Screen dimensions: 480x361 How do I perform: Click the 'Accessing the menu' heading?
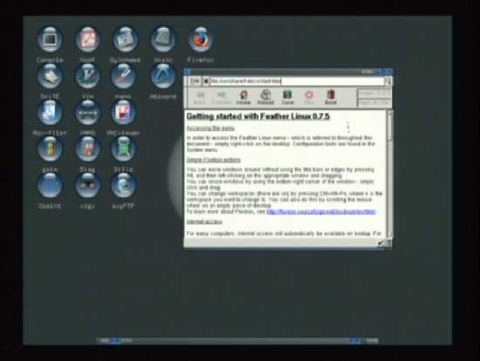point(210,128)
